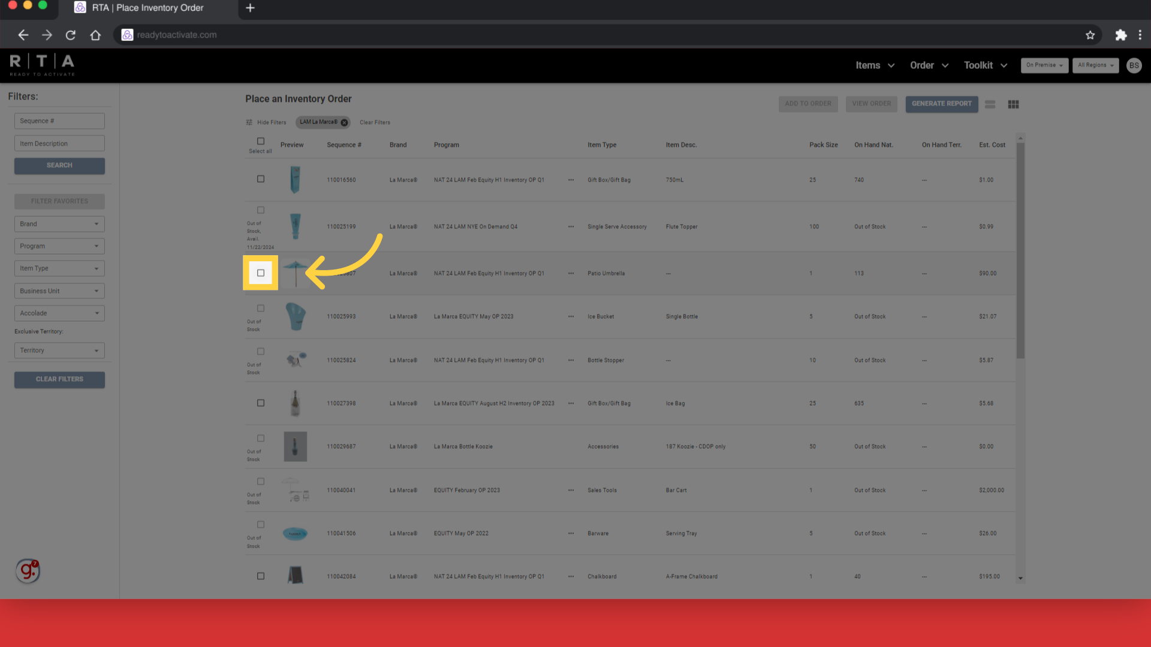The image size is (1151, 647).
Task: Sort by Sequence # column header
Action: [344, 145]
